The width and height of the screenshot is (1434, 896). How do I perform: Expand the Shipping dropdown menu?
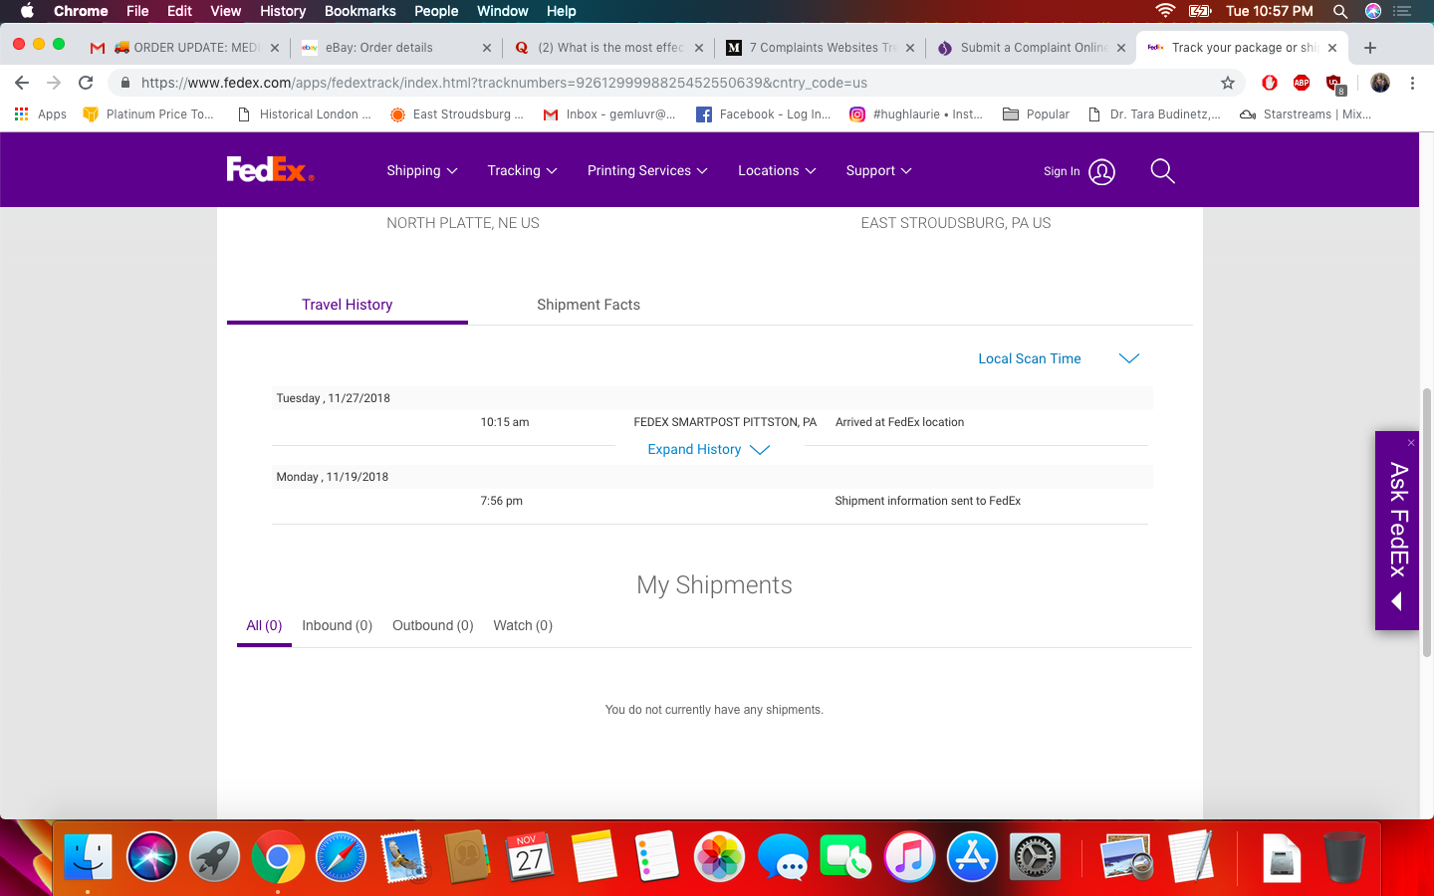[x=421, y=171]
